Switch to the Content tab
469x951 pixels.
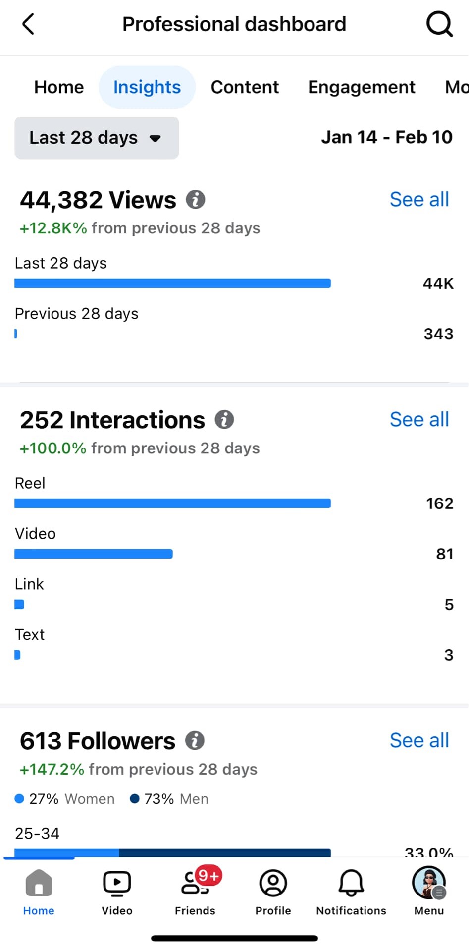click(245, 87)
